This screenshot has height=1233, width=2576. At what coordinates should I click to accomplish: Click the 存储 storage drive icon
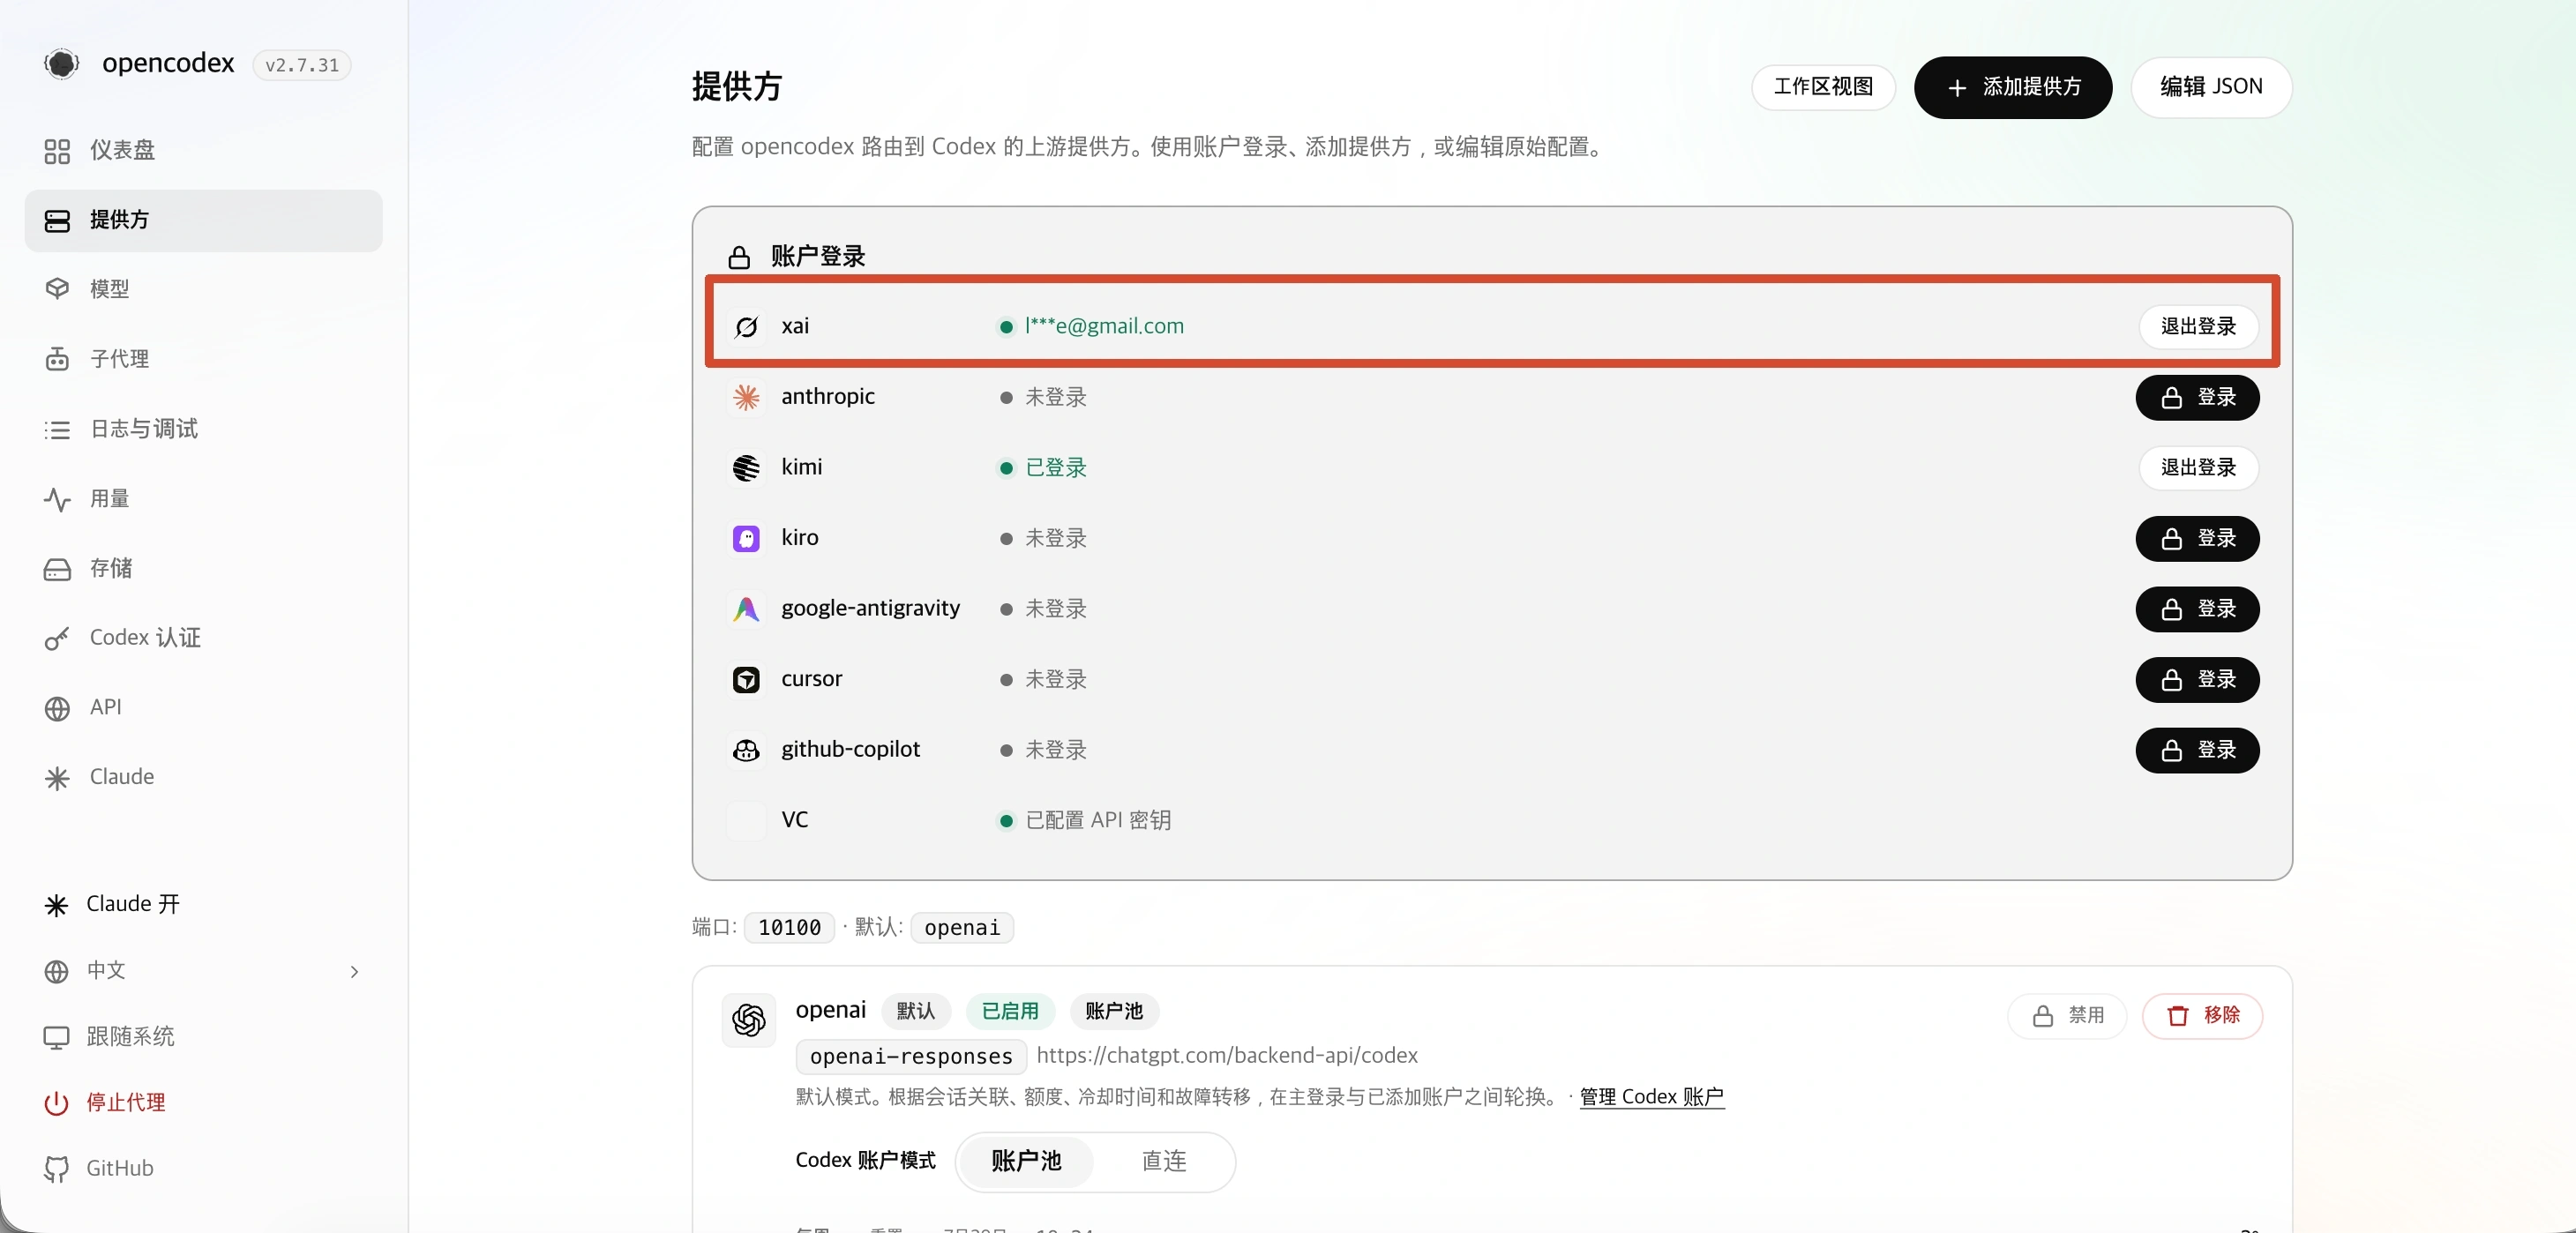point(57,570)
